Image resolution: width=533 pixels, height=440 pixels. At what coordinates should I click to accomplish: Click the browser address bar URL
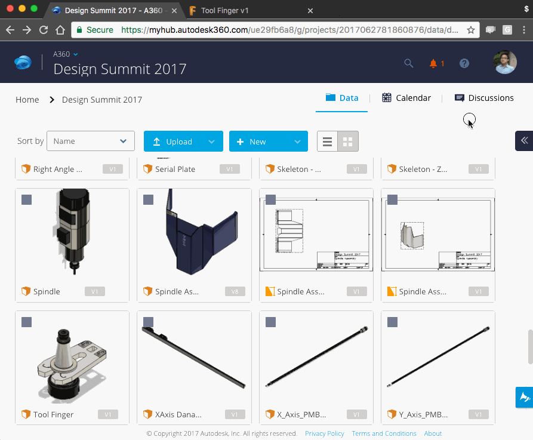[x=289, y=30]
